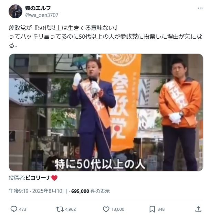View the 695,000 件の表示 view count
This screenshot has width=210, height=217.
tap(91, 191)
